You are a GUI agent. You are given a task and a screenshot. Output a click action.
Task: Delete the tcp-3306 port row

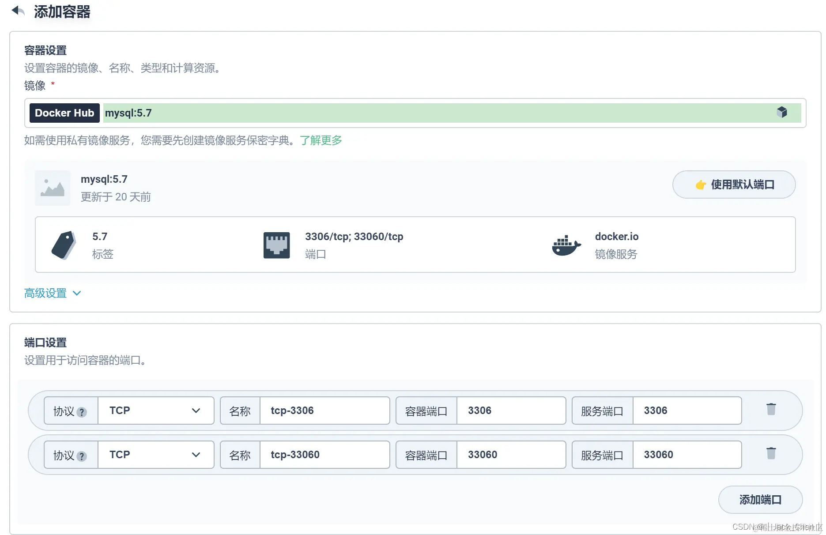(x=771, y=409)
